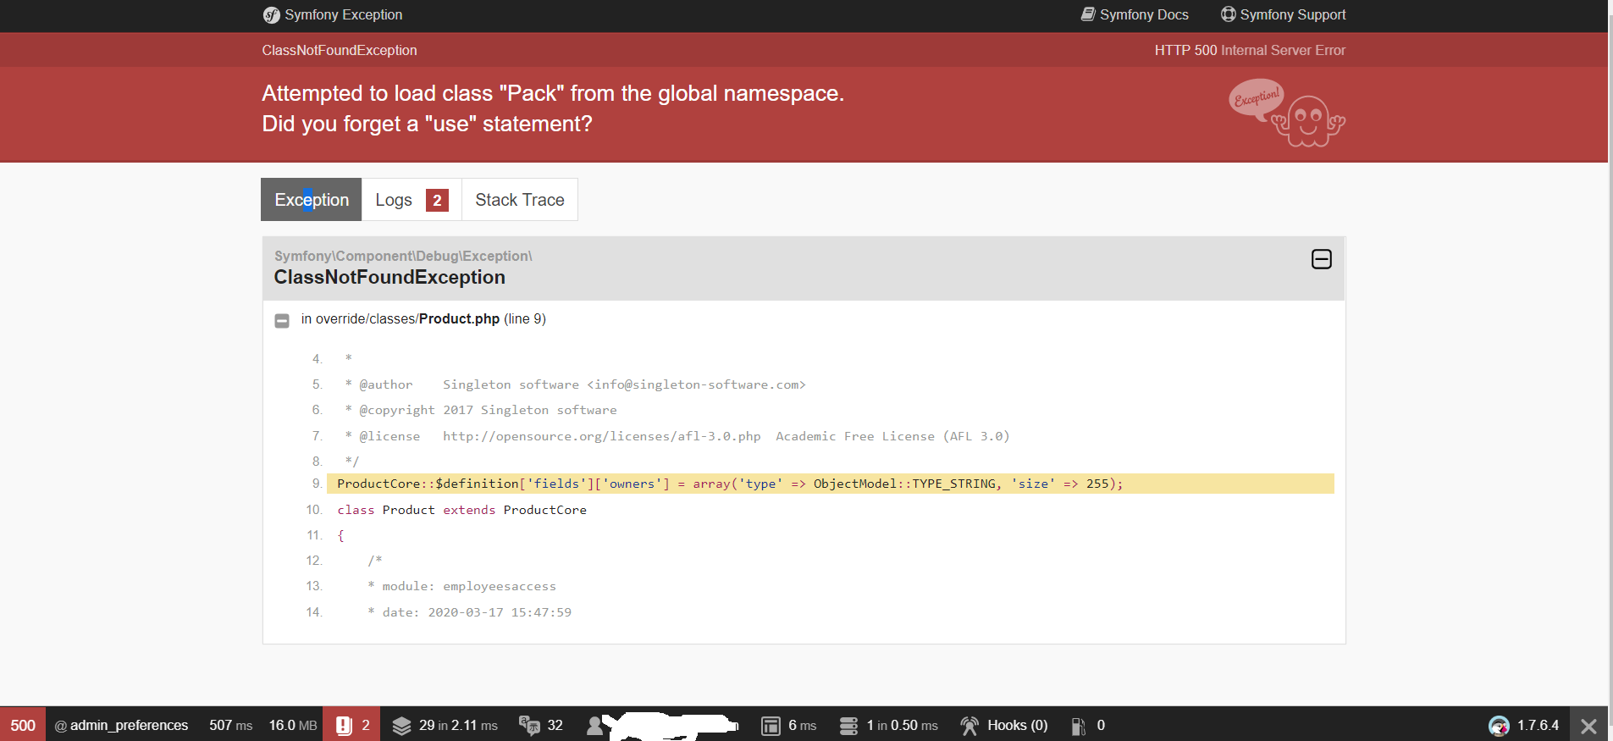
Task: Collapse the Product.php code trace
Action: [282, 320]
